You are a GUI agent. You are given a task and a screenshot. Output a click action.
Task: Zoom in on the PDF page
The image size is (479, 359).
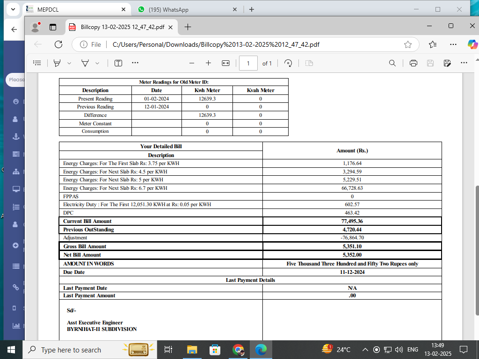pyautogui.click(x=208, y=63)
